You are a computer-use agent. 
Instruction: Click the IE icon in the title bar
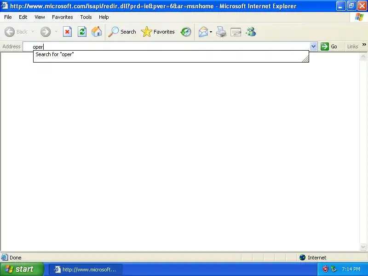(5, 6)
